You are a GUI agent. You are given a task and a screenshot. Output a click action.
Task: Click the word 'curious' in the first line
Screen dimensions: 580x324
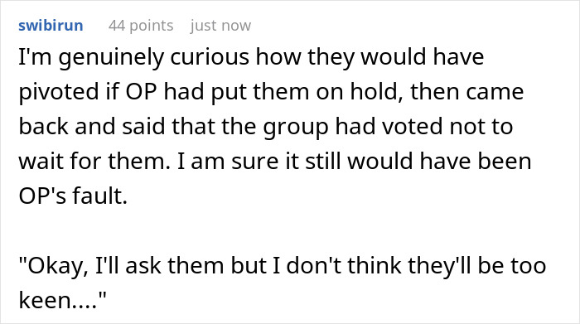tap(210, 58)
